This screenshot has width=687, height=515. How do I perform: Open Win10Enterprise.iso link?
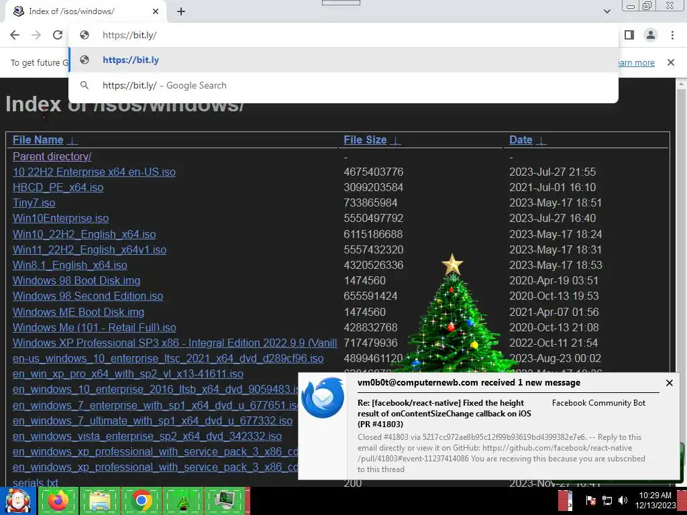click(60, 218)
